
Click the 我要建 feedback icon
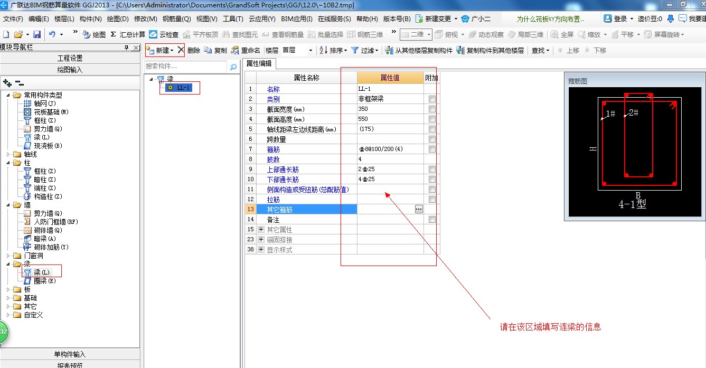(x=683, y=18)
